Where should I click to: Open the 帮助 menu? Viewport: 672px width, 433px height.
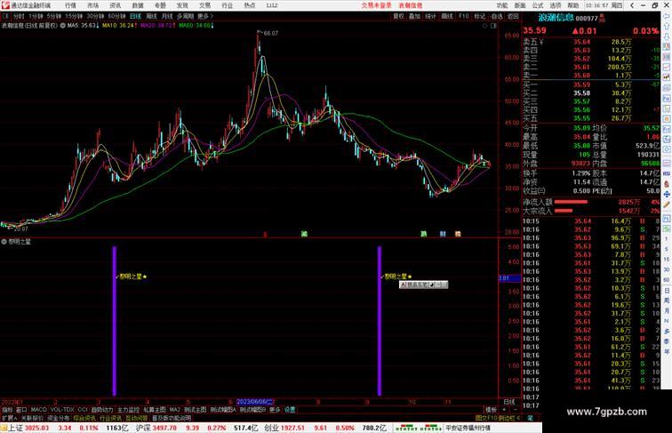[x=573, y=5]
